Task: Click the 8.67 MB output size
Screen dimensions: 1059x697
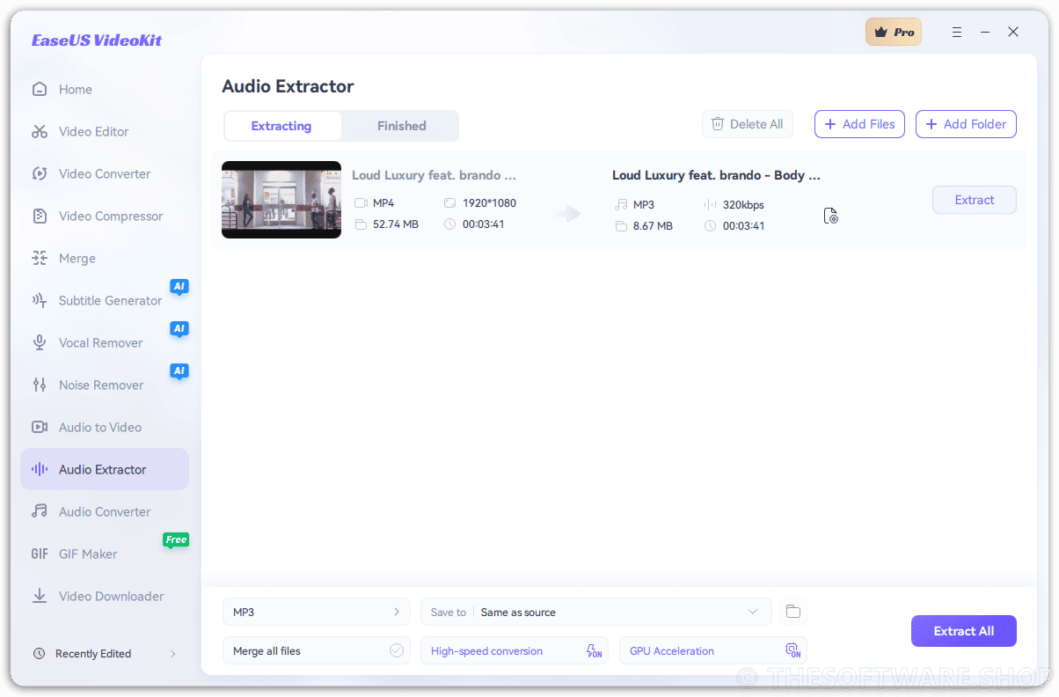Action: click(653, 226)
